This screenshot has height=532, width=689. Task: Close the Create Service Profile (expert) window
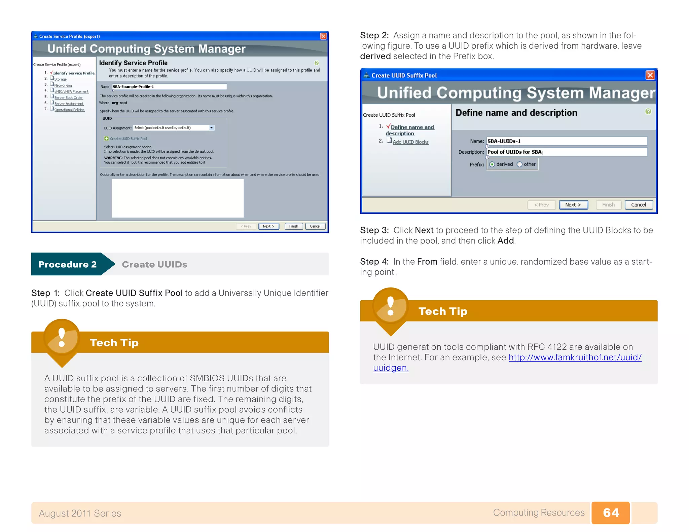(x=323, y=36)
